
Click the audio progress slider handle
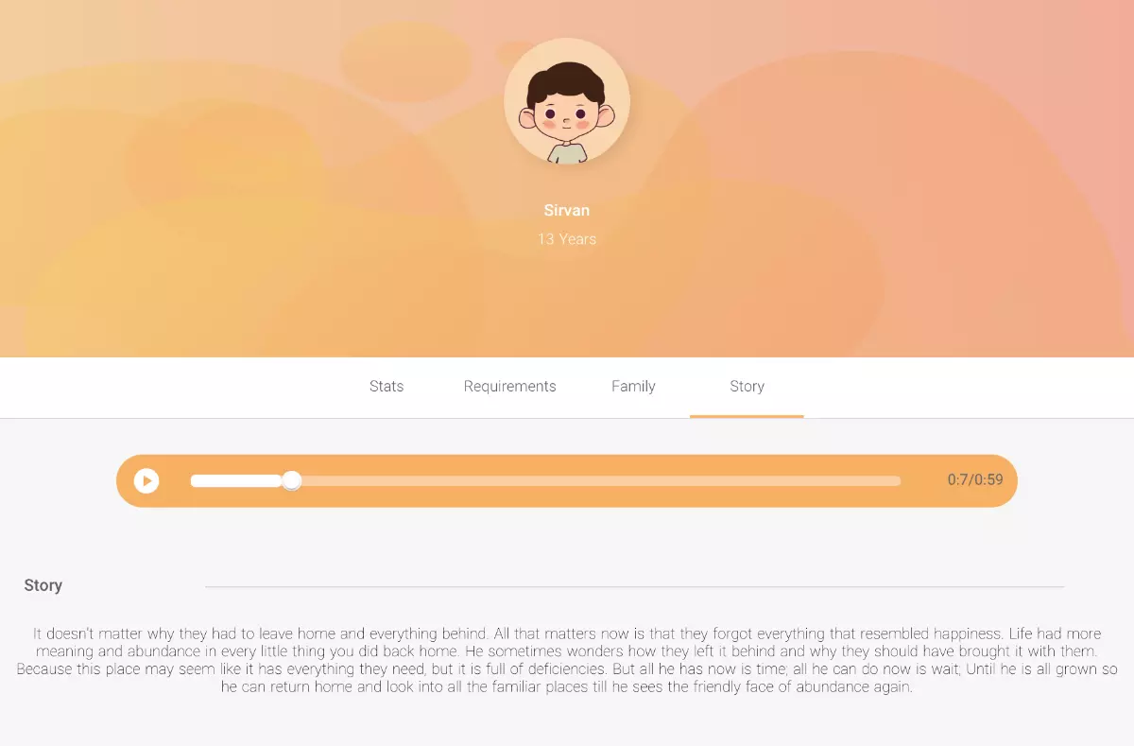[292, 481]
